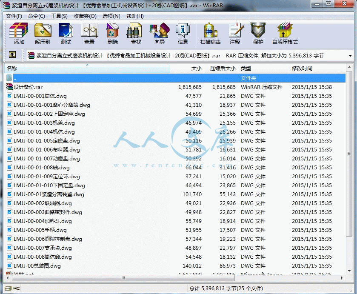
Task: Click the horizontal scrollbar right arrow
Action: 342,278
